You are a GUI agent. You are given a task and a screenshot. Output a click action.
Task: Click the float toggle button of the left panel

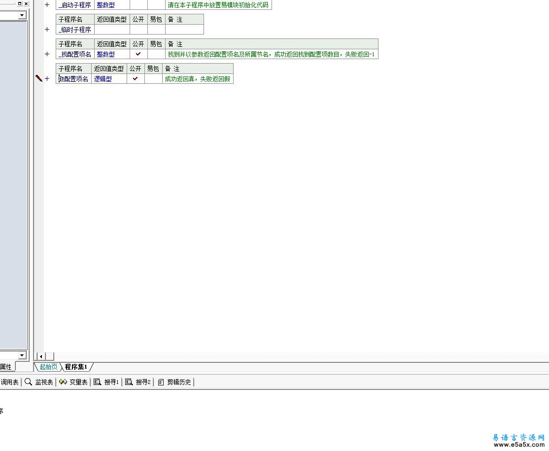[20, 3]
